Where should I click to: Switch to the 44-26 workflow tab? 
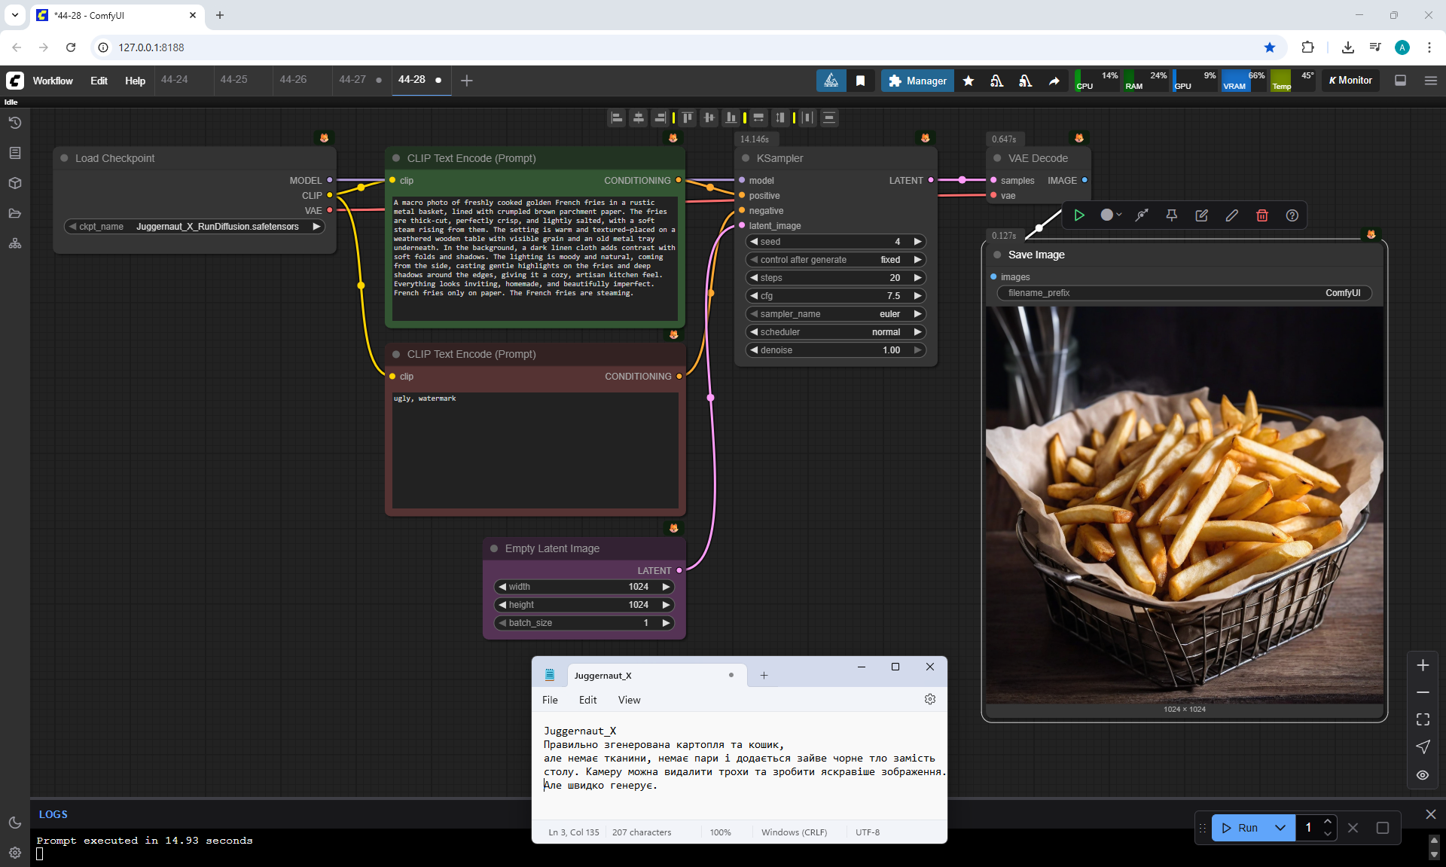[293, 80]
